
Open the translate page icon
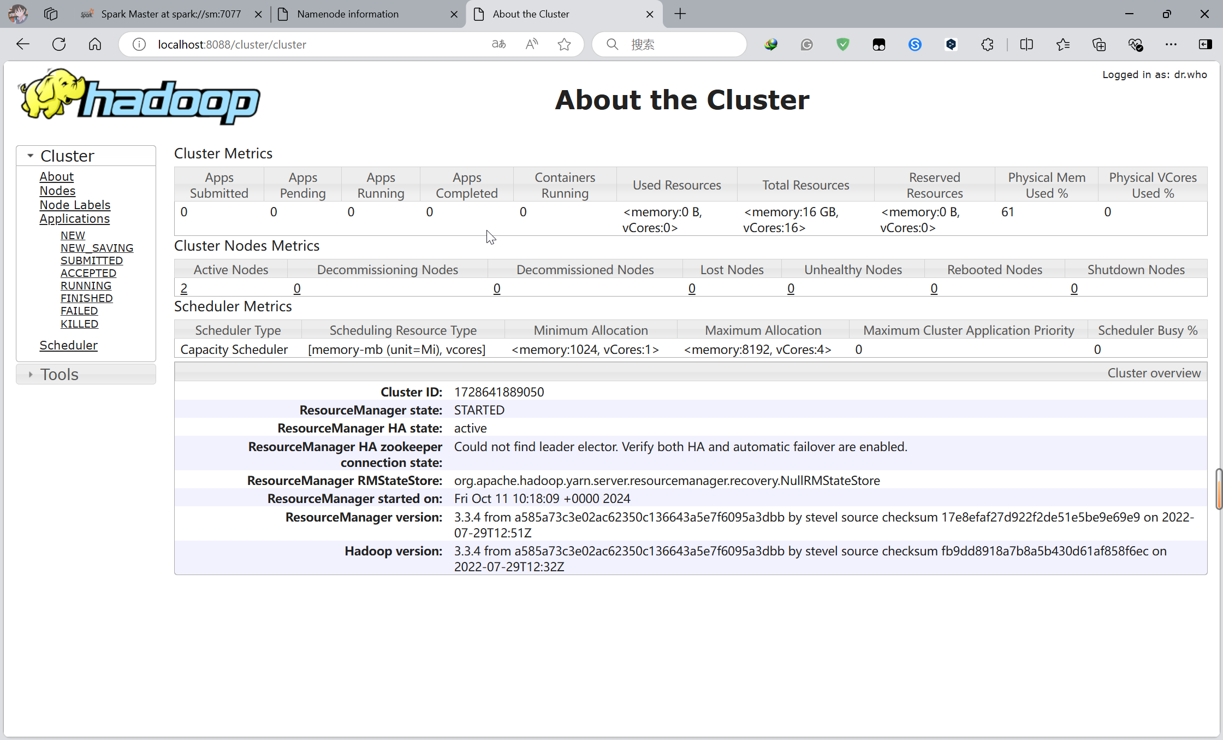pos(498,44)
